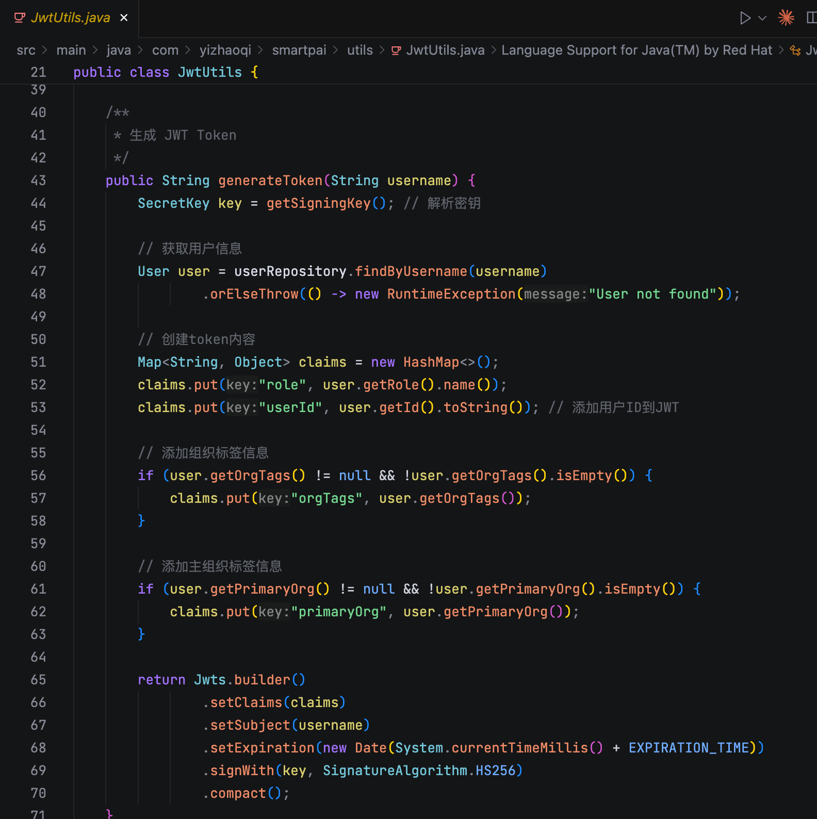
Task: Click the "primaryOrg" string on line 62
Action: tap(339, 612)
